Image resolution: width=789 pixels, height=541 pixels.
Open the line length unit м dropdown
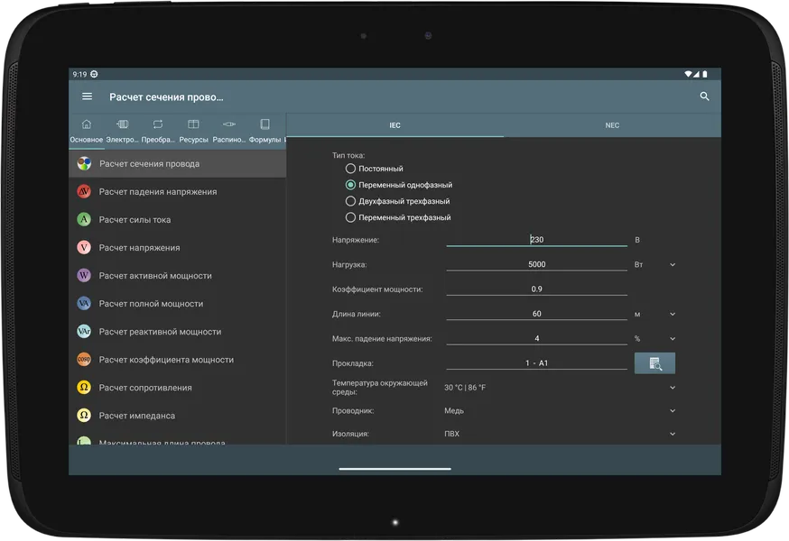click(x=654, y=314)
